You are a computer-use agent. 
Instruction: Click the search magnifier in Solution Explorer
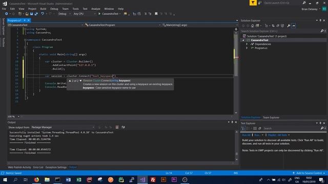(322, 31)
